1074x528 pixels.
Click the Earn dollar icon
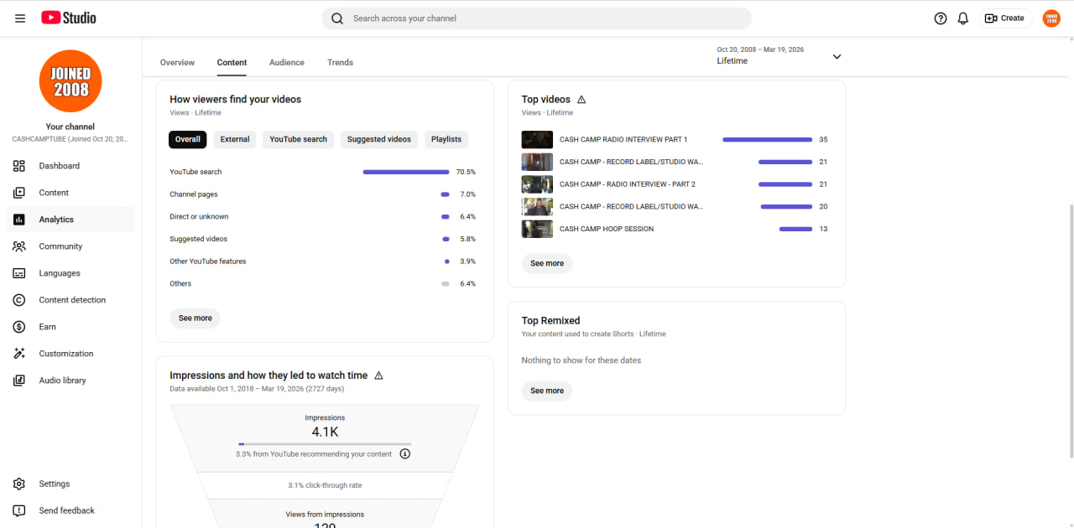pos(19,327)
